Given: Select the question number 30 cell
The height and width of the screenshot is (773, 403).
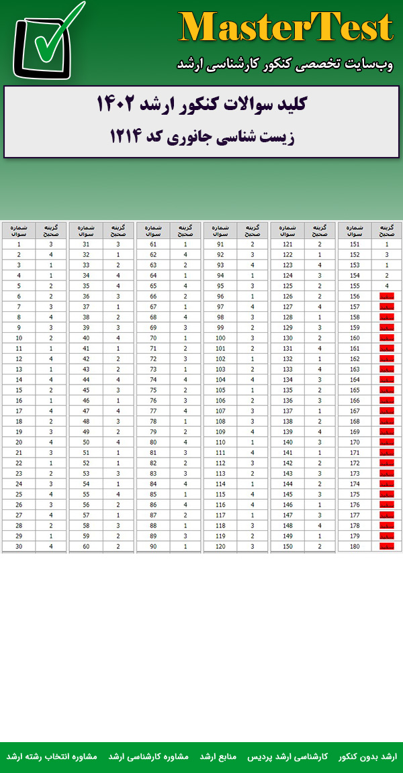Looking at the screenshot, I should pyautogui.click(x=19, y=547).
